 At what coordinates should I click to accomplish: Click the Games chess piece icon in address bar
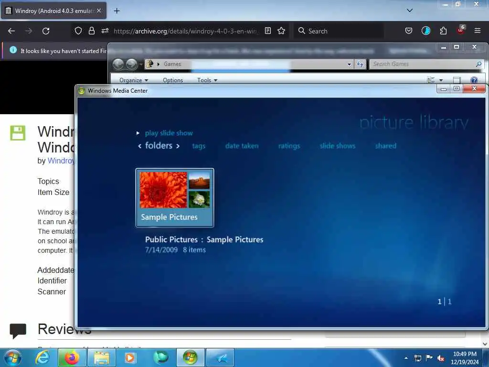point(150,64)
